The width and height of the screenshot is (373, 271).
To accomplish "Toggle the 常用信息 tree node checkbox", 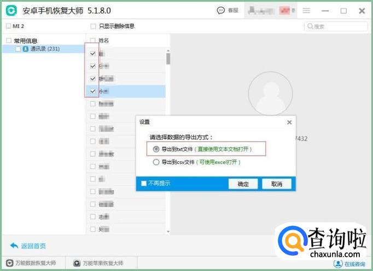I will pyautogui.click(x=8, y=40).
